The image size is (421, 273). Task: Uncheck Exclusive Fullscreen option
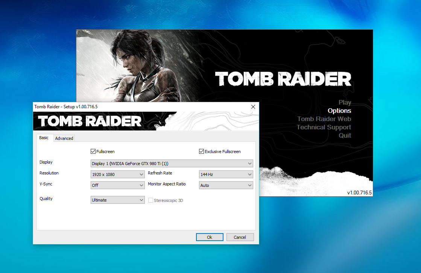click(x=201, y=152)
